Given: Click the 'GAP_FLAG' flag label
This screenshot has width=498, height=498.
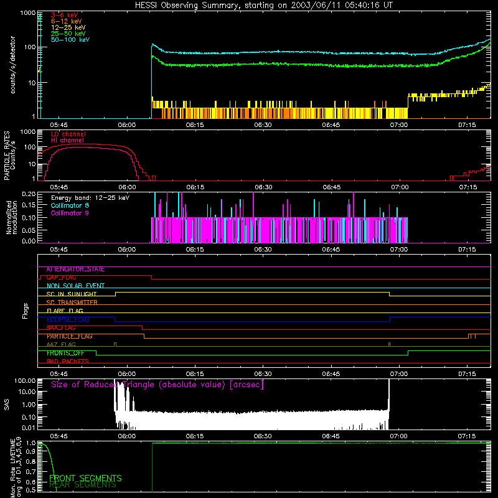Looking at the screenshot, I should click(61, 278).
